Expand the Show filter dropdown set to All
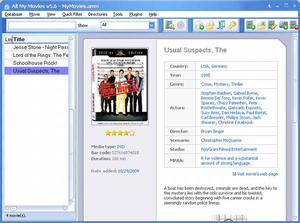The height and width of the screenshot is (223, 300). (151, 25)
